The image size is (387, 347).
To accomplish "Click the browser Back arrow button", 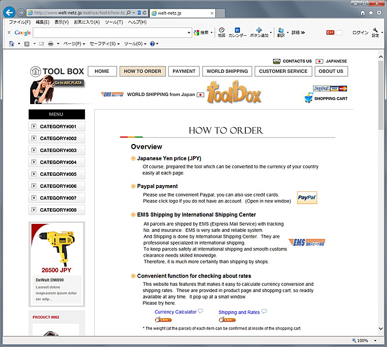I will click(9, 13).
